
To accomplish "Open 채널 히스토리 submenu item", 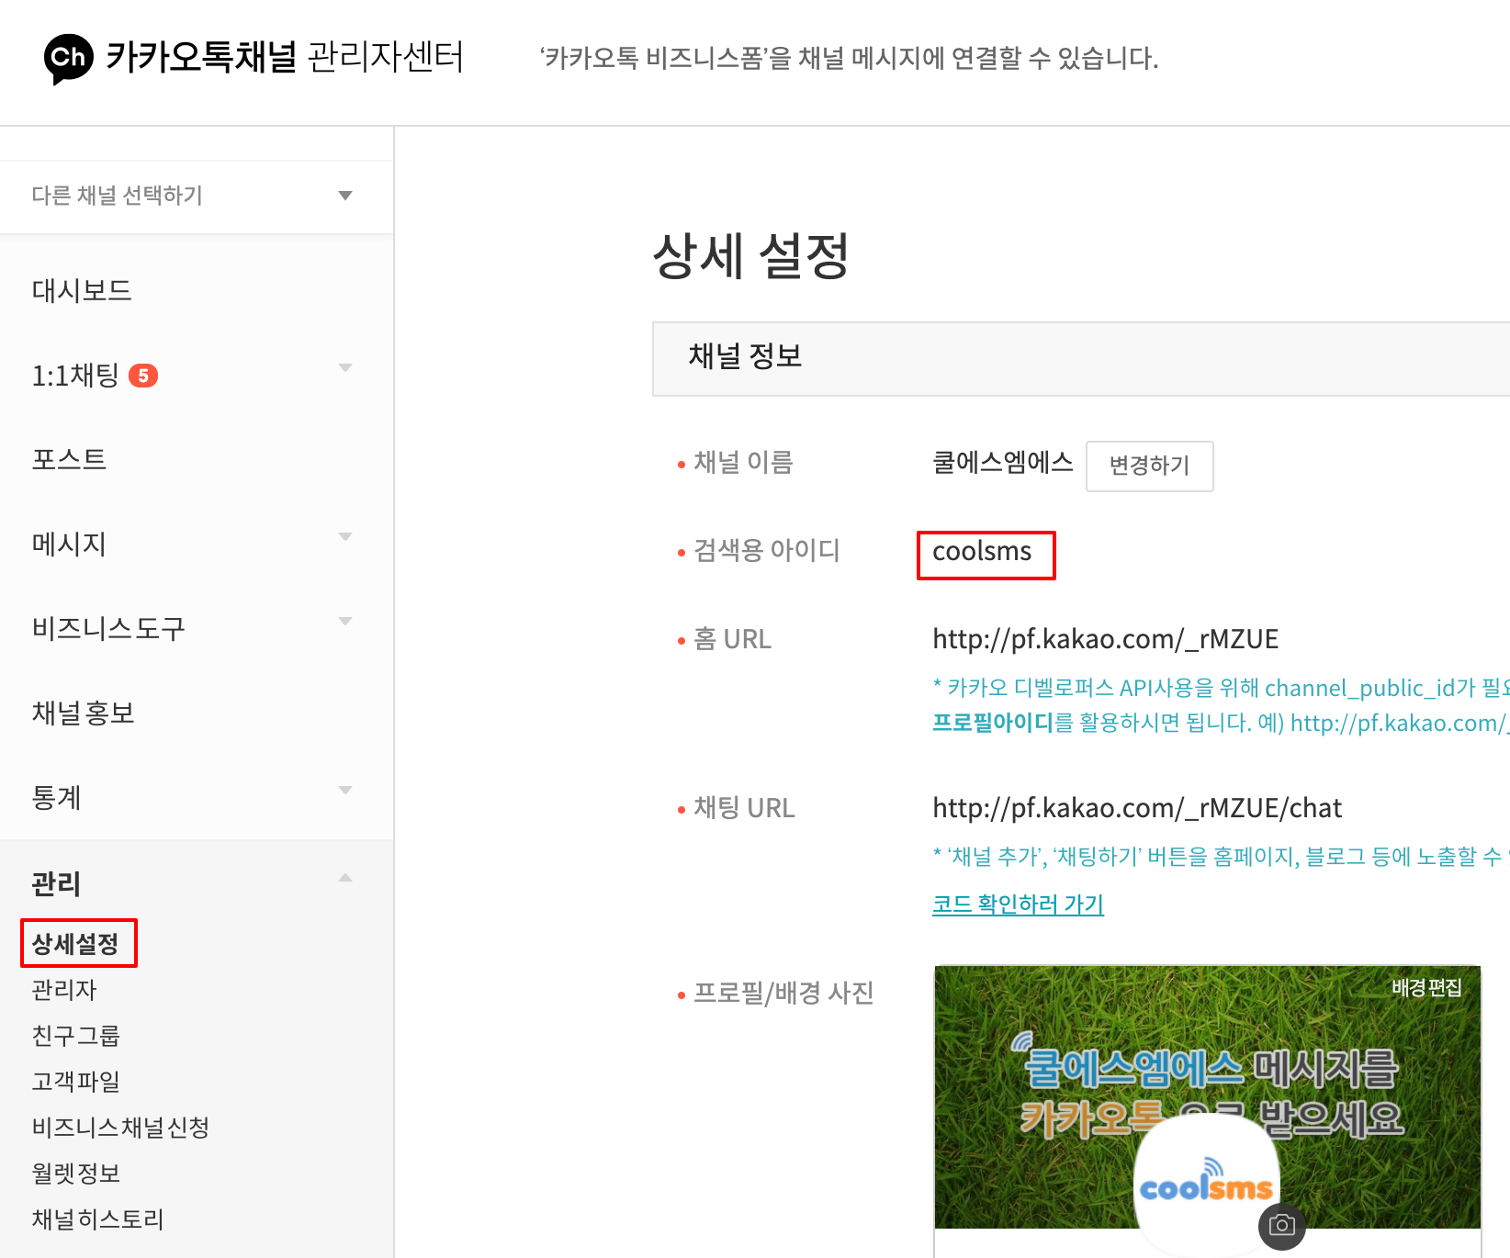I will tap(97, 1219).
